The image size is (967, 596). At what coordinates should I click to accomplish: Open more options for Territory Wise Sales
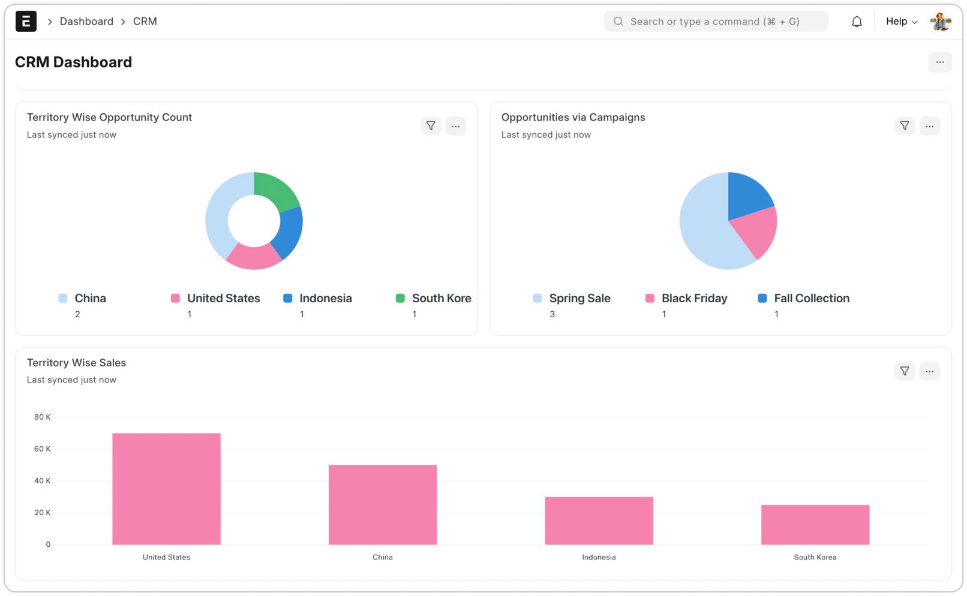coord(929,371)
